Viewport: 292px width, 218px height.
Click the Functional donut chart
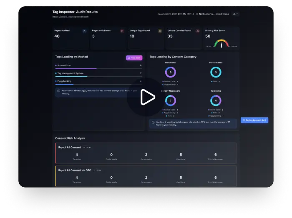tap(170, 72)
